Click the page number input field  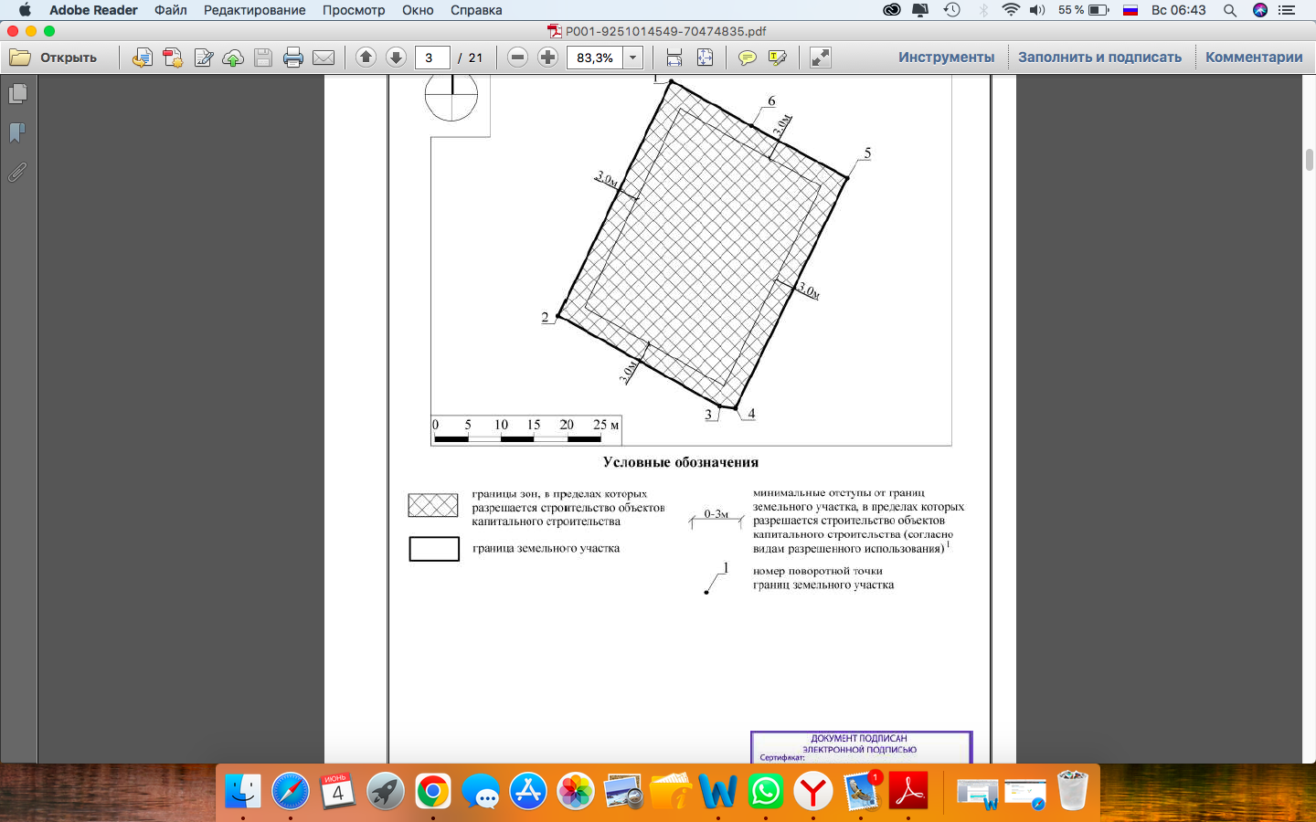[x=432, y=58]
